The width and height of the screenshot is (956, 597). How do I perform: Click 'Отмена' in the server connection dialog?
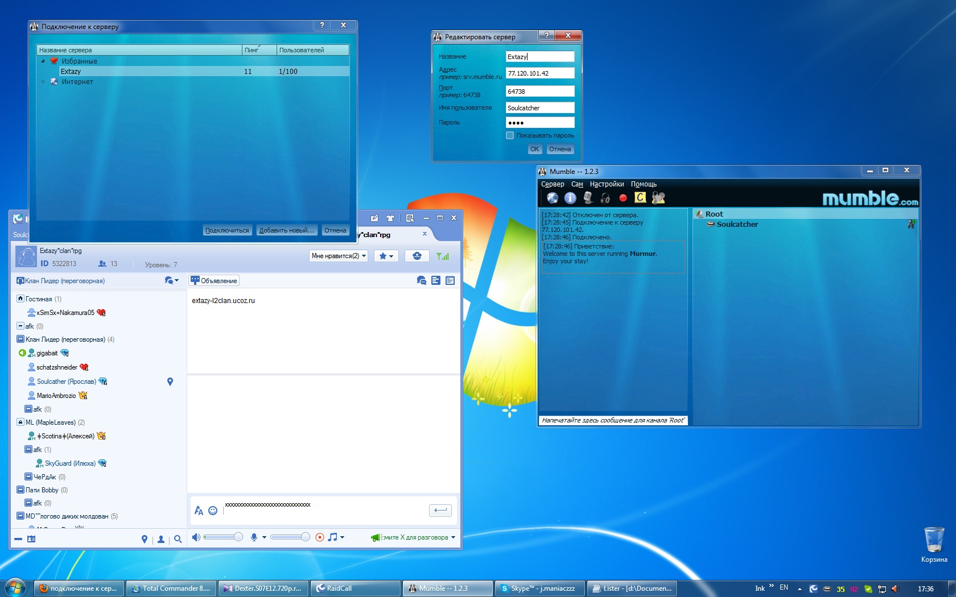335,230
